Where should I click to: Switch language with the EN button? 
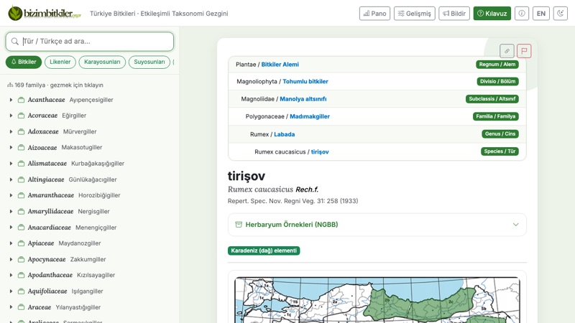click(541, 14)
